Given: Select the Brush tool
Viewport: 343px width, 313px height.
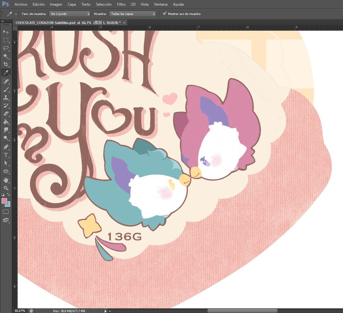Looking at the screenshot, I should tap(6, 89).
